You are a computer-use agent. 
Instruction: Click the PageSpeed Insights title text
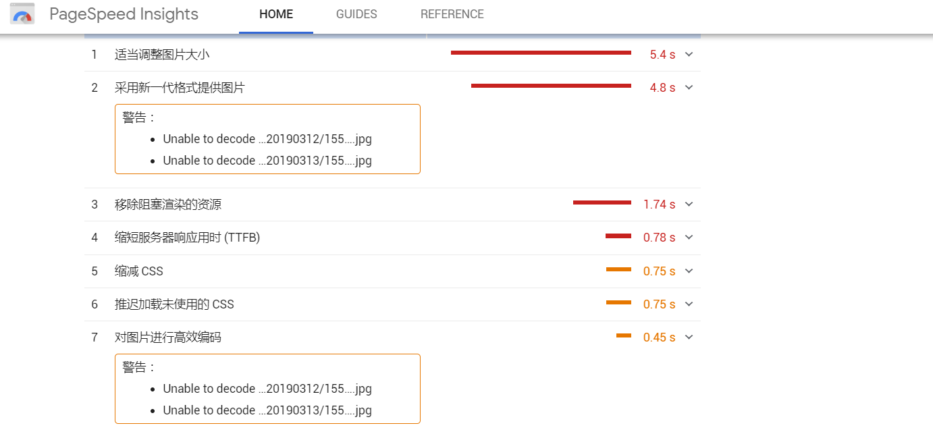pyautogui.click(x=124, y=14)
